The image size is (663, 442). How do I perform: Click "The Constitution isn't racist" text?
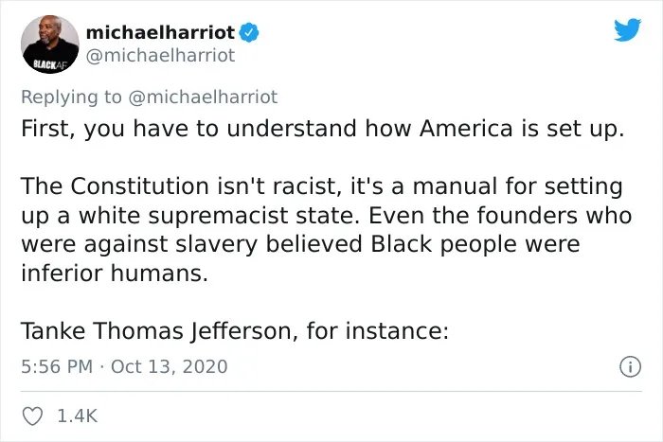point(181,186)
